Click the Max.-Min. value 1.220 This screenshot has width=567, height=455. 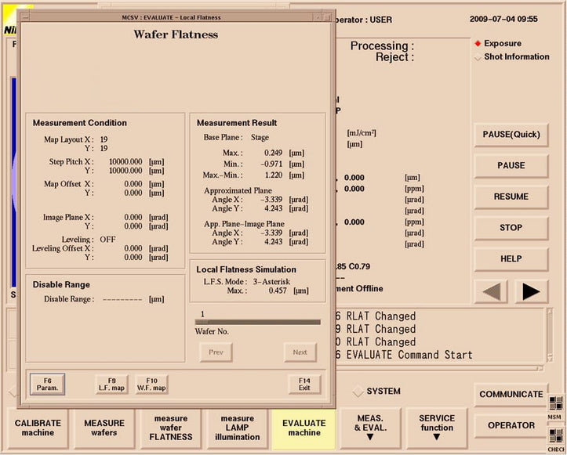pyautogui.click(x=274, y=175)
